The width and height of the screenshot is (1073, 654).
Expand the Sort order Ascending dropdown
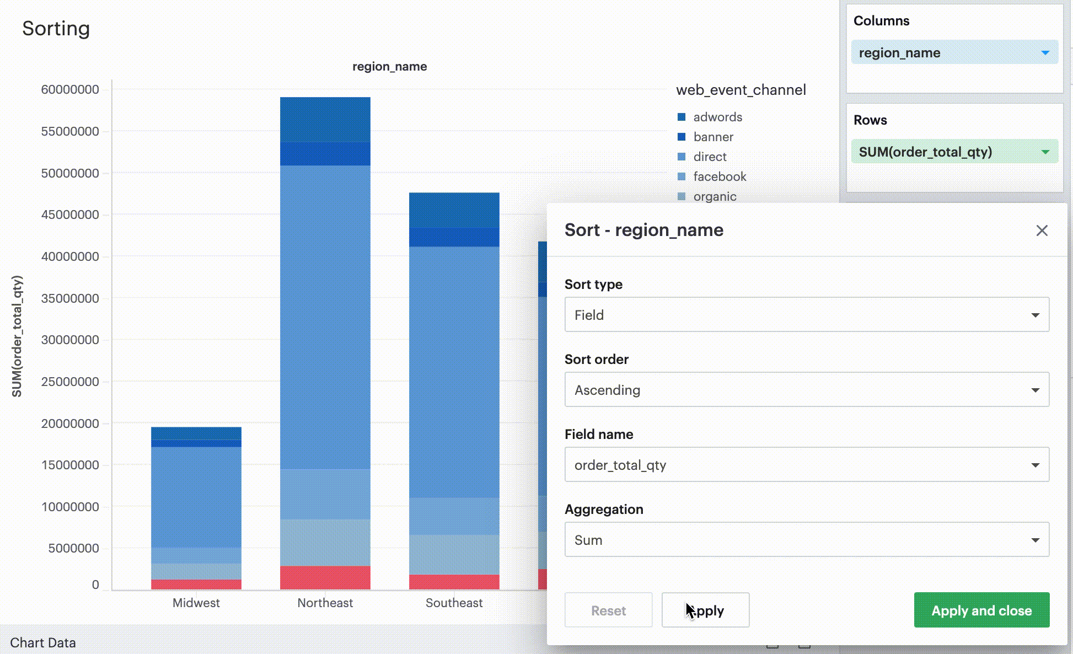807,390
